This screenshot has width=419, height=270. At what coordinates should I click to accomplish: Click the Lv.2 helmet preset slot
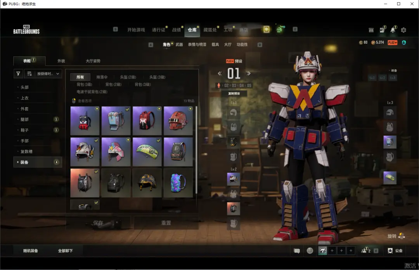[x=234, y=179]
